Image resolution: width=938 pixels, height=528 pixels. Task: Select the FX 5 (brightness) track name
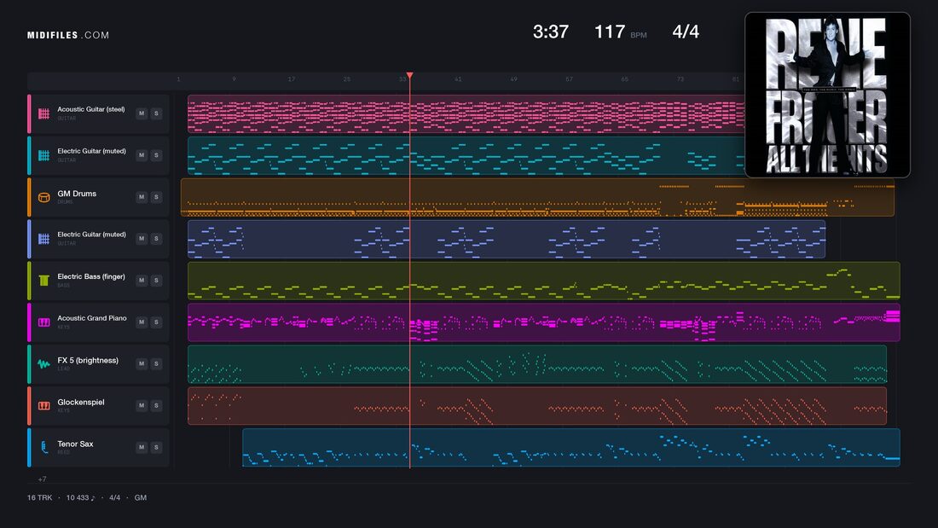click(x=88, y=360)
